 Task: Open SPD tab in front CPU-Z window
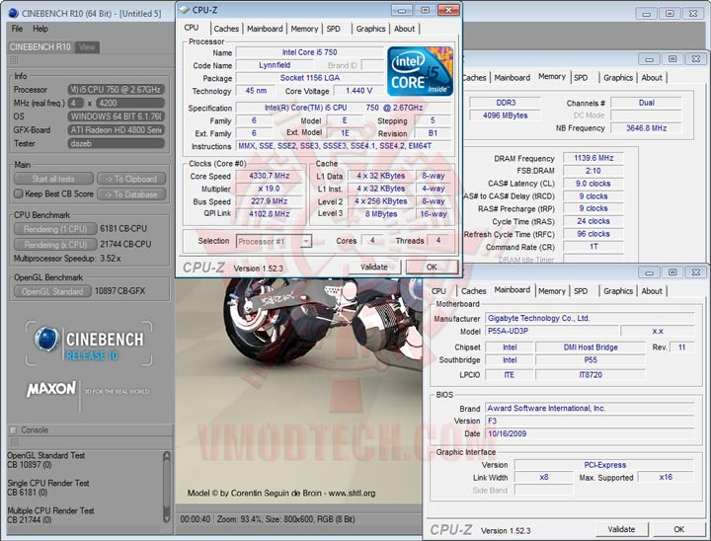coord(334,29)
